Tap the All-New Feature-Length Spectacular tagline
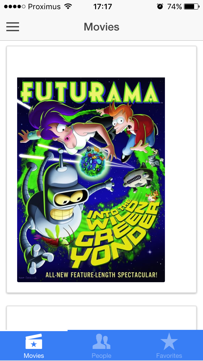 (101, 275)
